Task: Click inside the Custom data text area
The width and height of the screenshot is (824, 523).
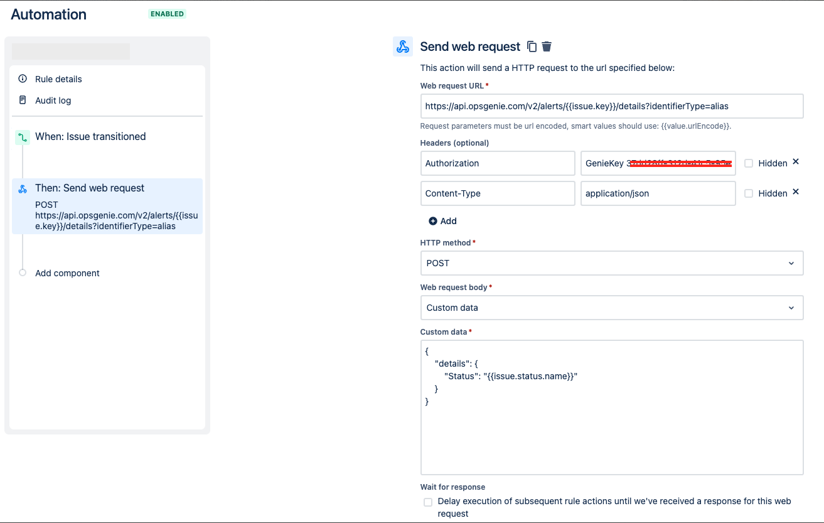Action: [x=612, y=407]
